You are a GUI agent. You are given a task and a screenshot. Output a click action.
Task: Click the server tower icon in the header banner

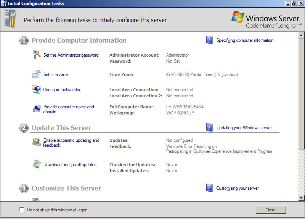point(10,19)
